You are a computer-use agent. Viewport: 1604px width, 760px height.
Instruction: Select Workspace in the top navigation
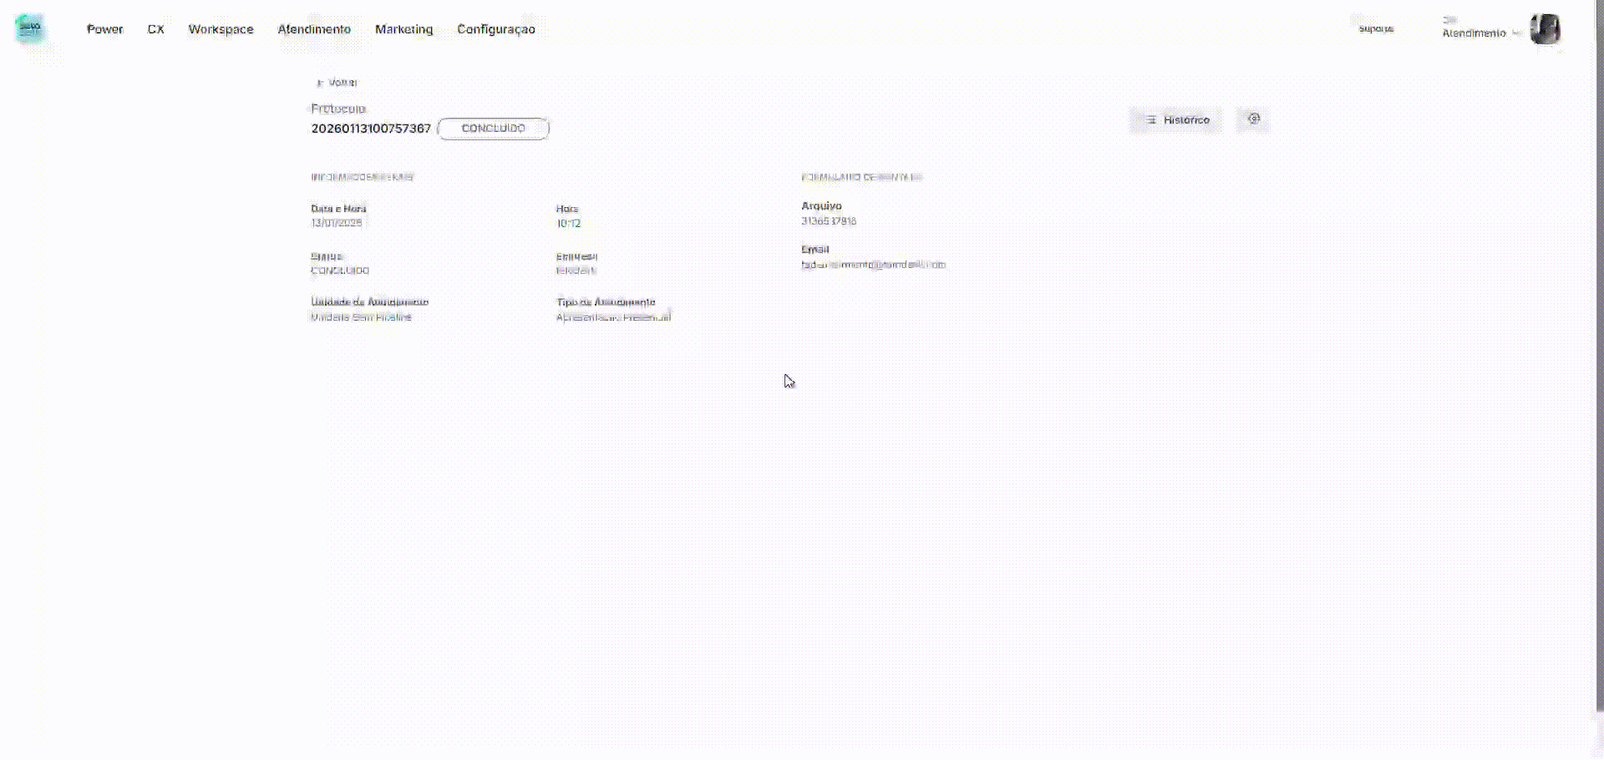(221, 29)
